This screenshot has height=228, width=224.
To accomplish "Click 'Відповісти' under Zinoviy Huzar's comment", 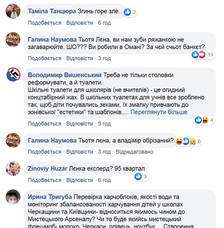I will click(x=80, y=180).
